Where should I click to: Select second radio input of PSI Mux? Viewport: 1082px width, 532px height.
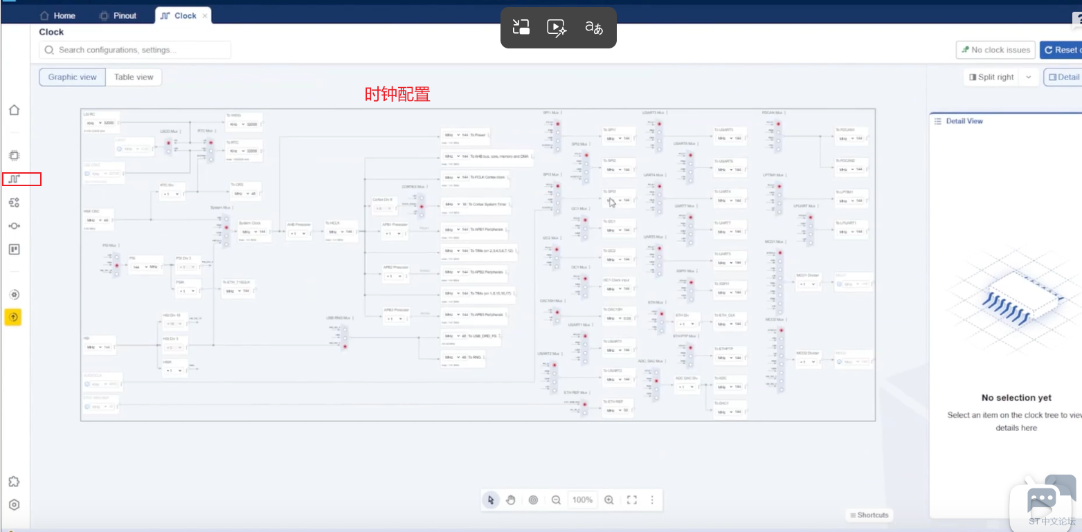[x=117, y=265]
